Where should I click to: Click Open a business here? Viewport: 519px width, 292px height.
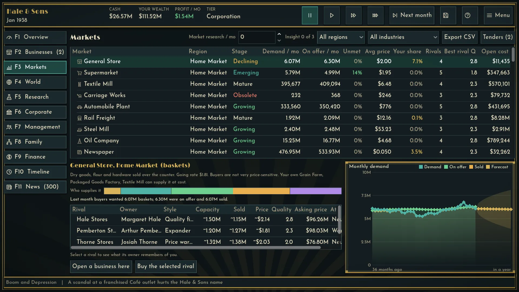[x=101, y=267]
